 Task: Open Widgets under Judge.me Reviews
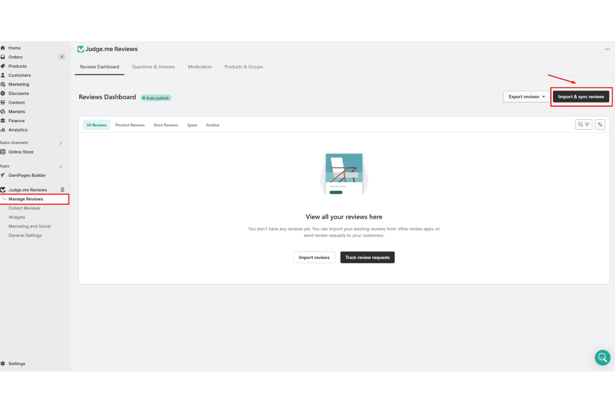click(x=17, y=217)
